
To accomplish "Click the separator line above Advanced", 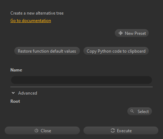I will pyautogui.click(x=81, y=87).
